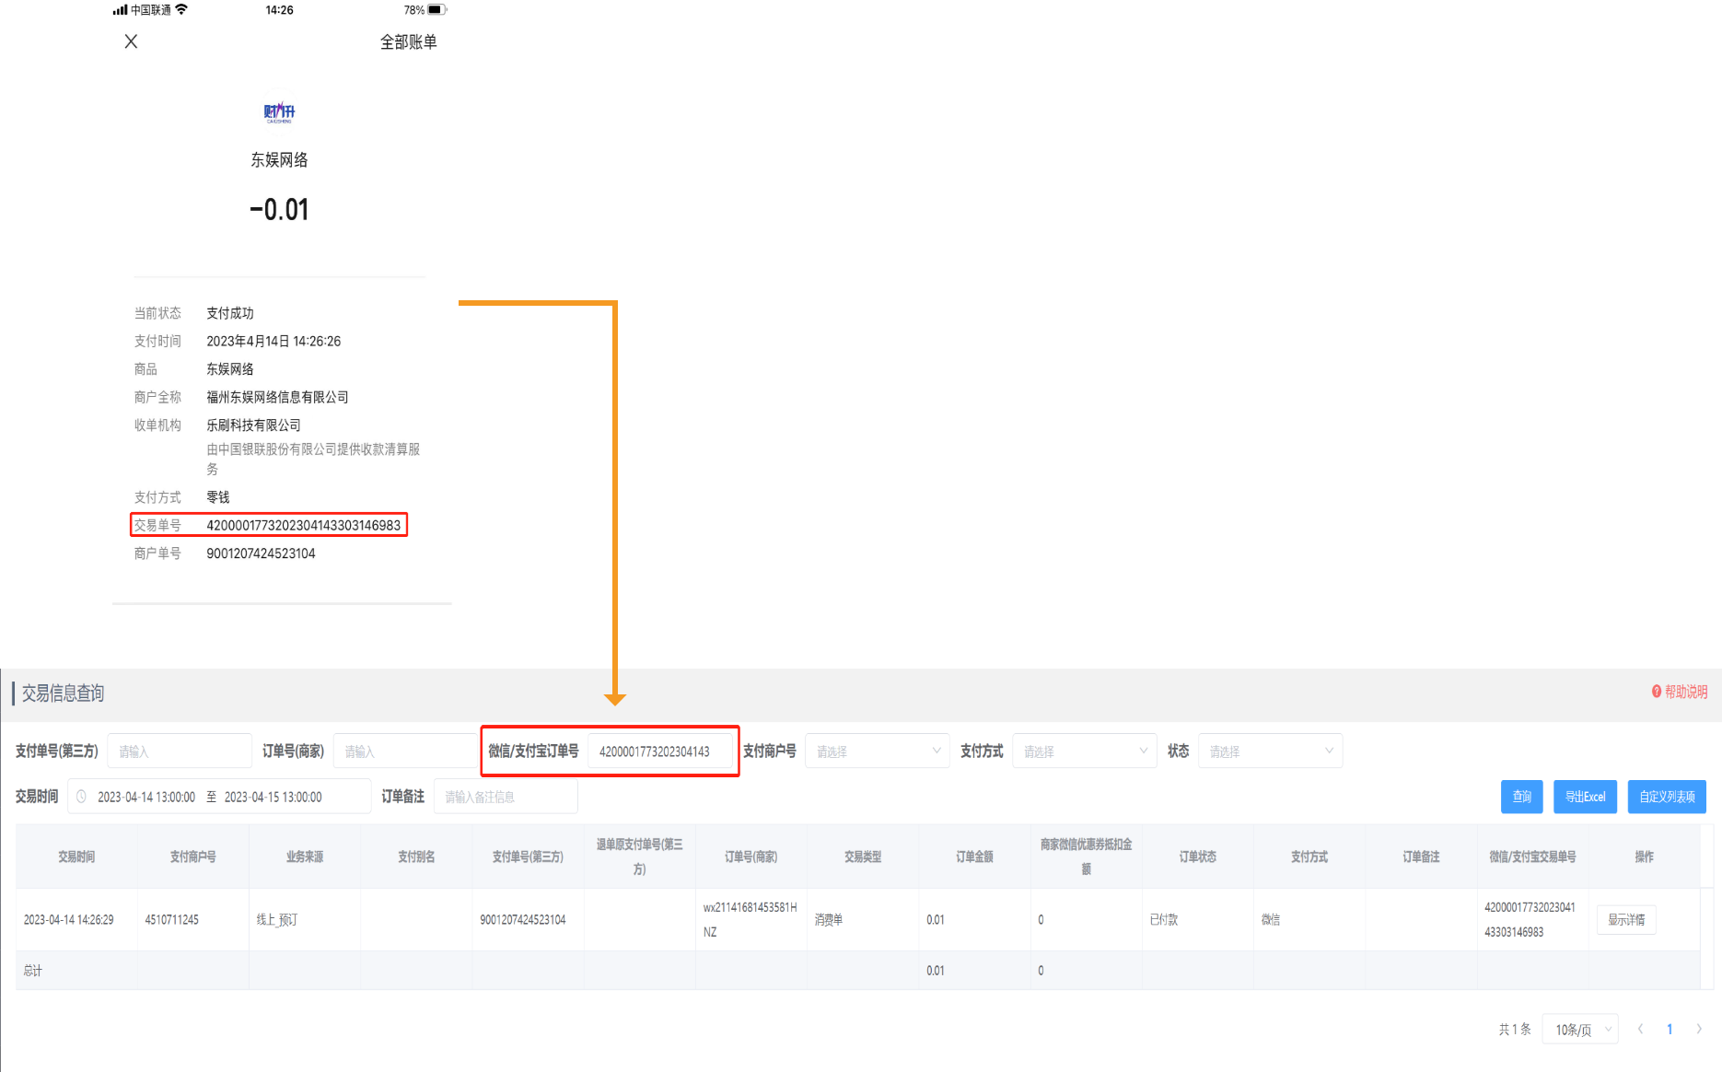Viewport: 1722px width, 1072px height.
Task: Click the payment time 2023年4月14日 14:26:26
Action: click(273, 342)
